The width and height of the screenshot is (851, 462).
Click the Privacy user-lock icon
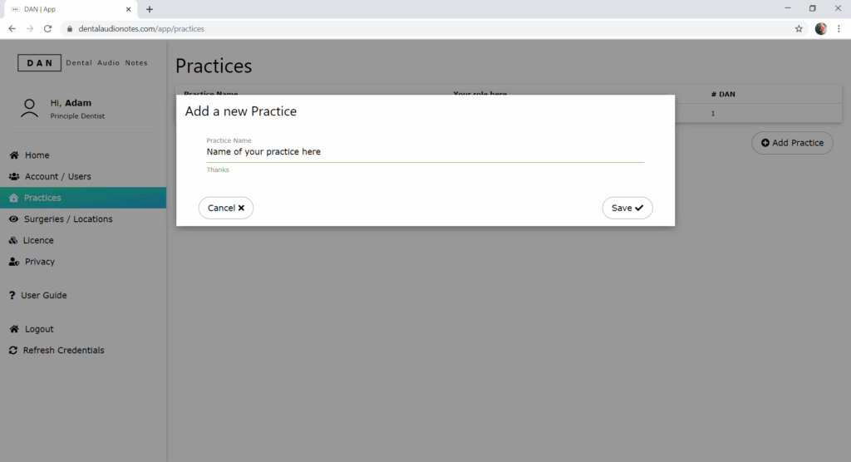coord(14,262)
